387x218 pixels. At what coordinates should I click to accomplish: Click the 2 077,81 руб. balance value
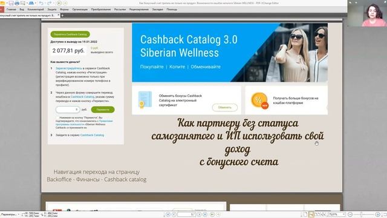coord(68,51)
